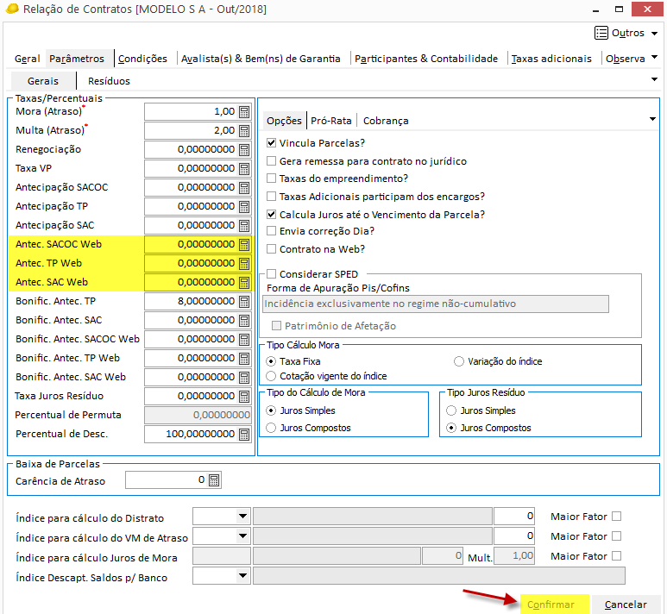Check Maior Fator for Distrato index
This screenshot has height=614, width=667.
[x=616, y=517]
